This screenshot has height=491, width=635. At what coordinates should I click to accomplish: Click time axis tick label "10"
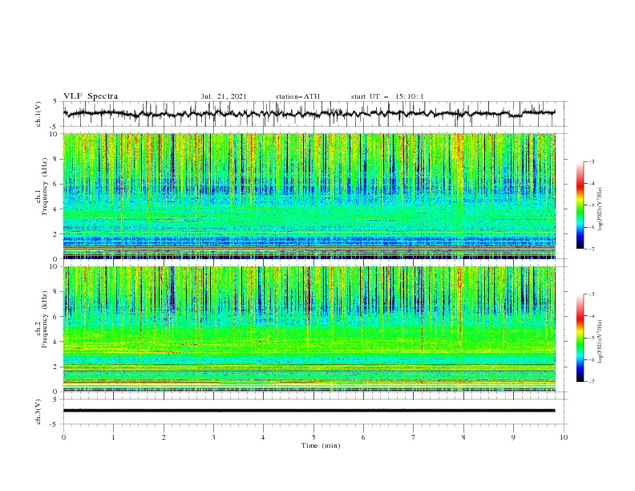(564, 437)
